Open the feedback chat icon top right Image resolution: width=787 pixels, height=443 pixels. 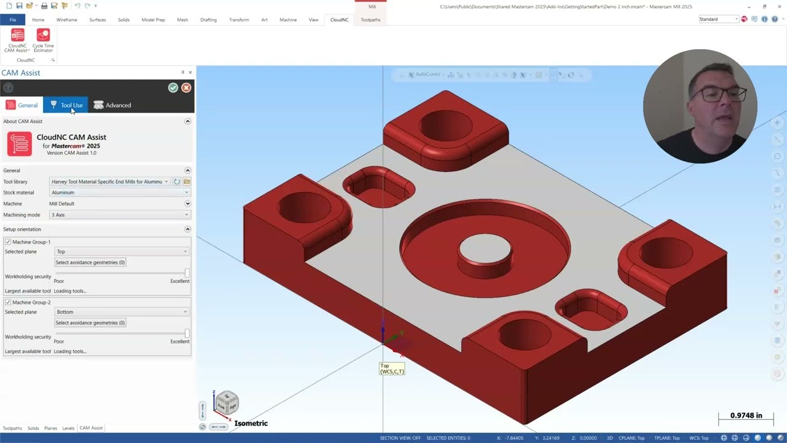click(x=754, y=19)
